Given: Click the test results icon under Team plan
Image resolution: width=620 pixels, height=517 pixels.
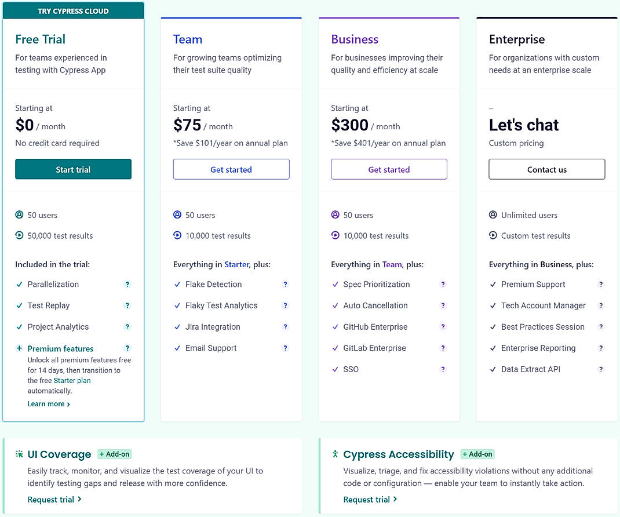Looking at the screenshot, I should click(177, 236).
